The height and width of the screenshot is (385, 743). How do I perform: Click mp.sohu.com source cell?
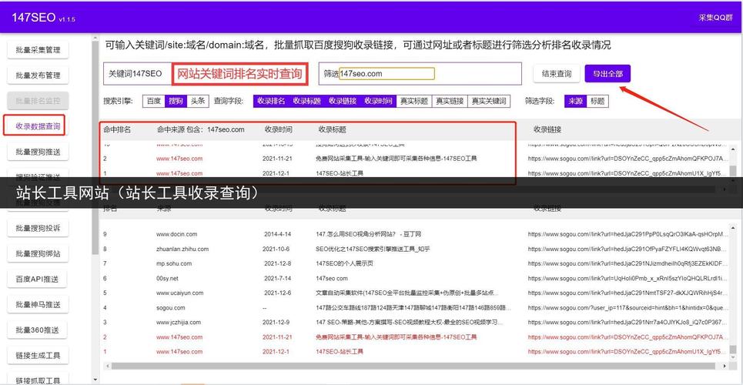pos(174,263)
